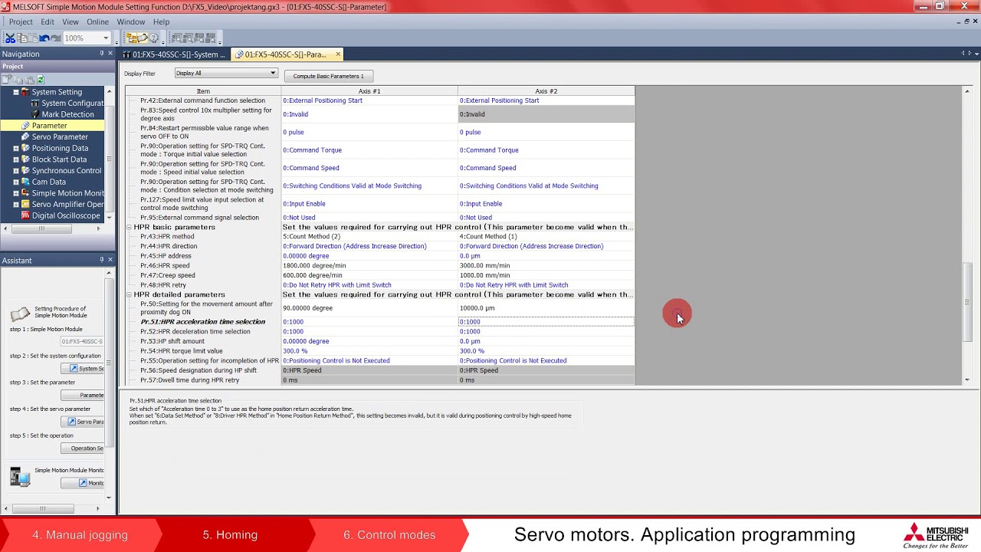Viewport: 981px width, 552px height.
Task: Click the Operation Setting button in Assistant
Action: (x=82, y=449)
